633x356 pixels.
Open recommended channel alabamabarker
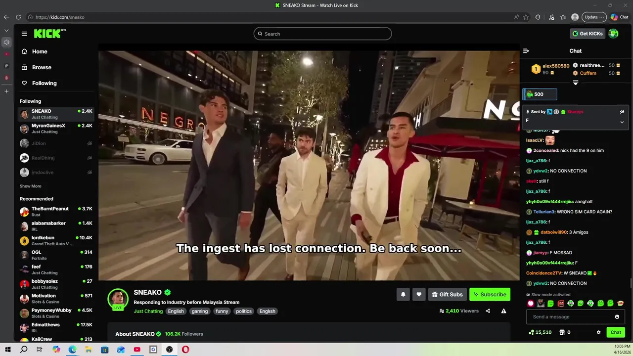(x=55, y=226)
